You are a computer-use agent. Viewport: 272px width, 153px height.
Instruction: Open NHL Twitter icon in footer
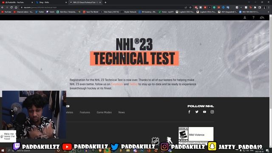pos(197,112)
